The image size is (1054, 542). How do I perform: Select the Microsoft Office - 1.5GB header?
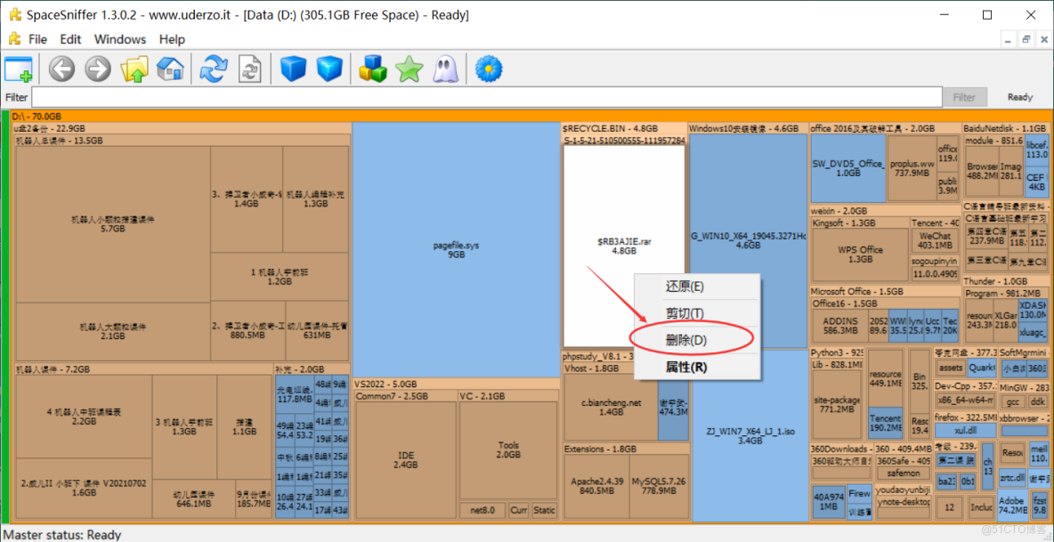[x=885, y=292]
